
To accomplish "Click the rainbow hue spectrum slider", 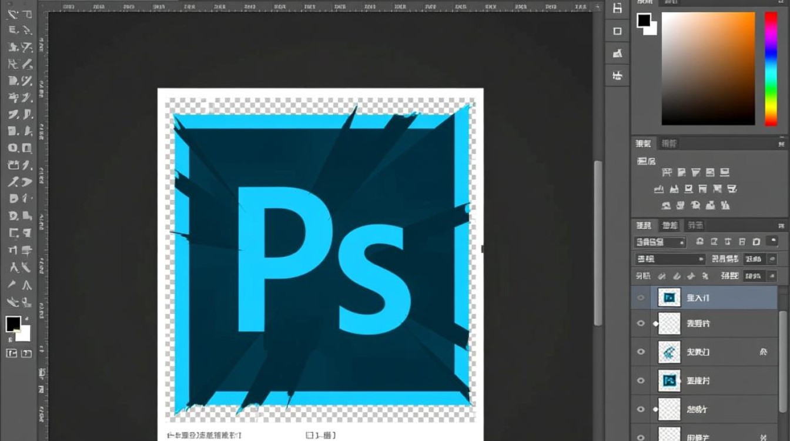I will tap(771, 68).
